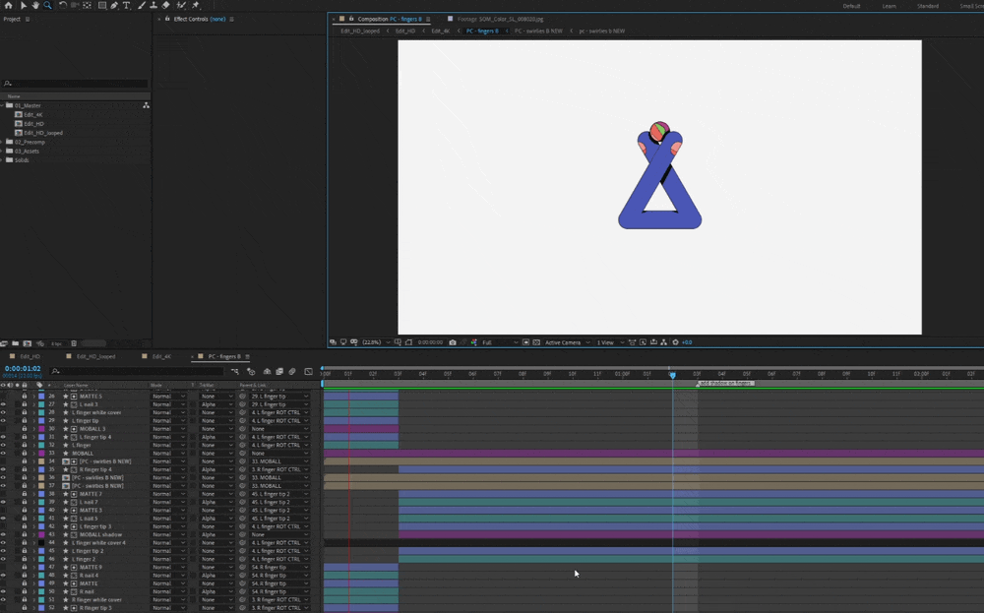Switch to the Edit_4K timeline tab
984x613 pixels.
(x=161, y=356)
